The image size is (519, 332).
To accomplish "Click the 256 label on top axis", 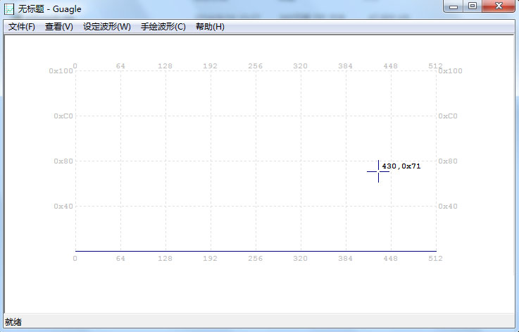I will [x=256, y=66].
